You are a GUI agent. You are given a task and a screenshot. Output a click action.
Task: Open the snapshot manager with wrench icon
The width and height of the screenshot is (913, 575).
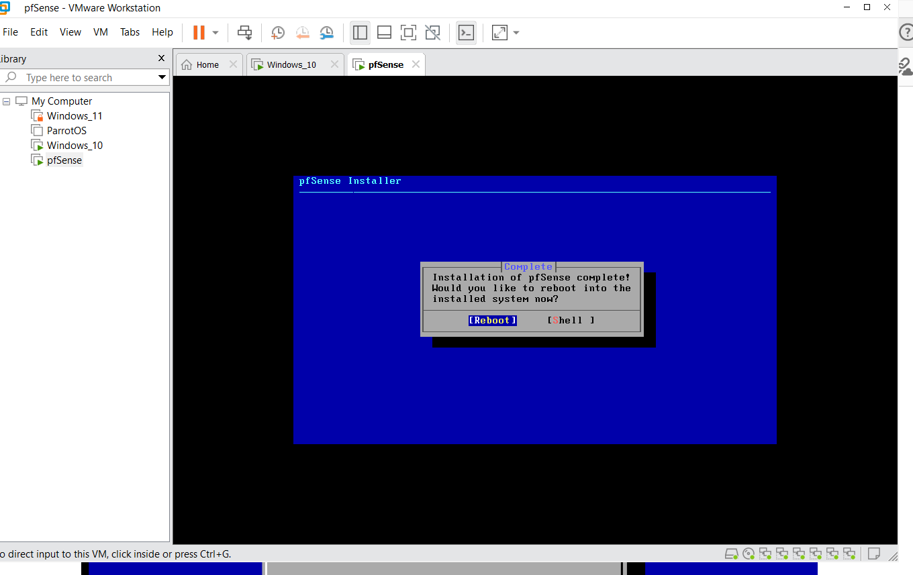click(x=326, y=32)
